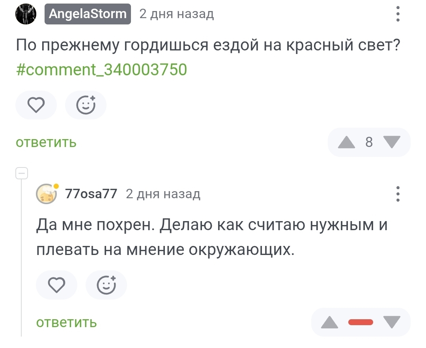Open AngelaStorm's profile avatar

26,15
